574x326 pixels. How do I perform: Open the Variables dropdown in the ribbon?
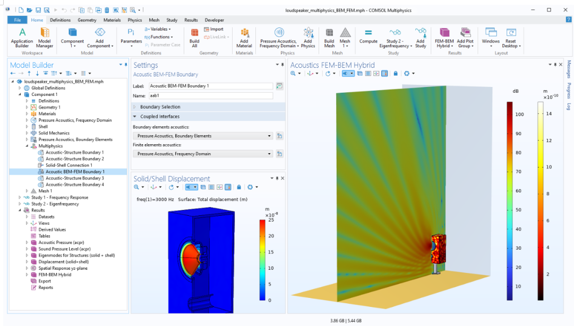(158, 29)
